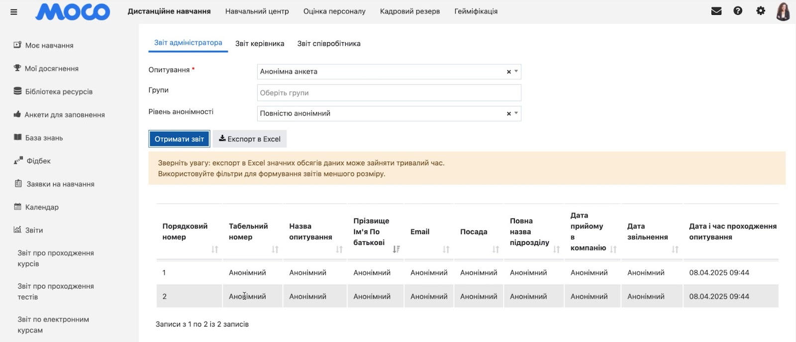This screenshot has width=796, height=342.
Task: Open the user profile avatar
Action: click(783, 11)
